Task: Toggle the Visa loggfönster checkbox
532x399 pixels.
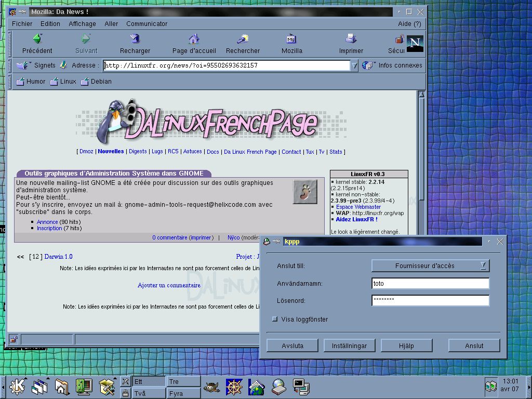Action: coord(275,319)
